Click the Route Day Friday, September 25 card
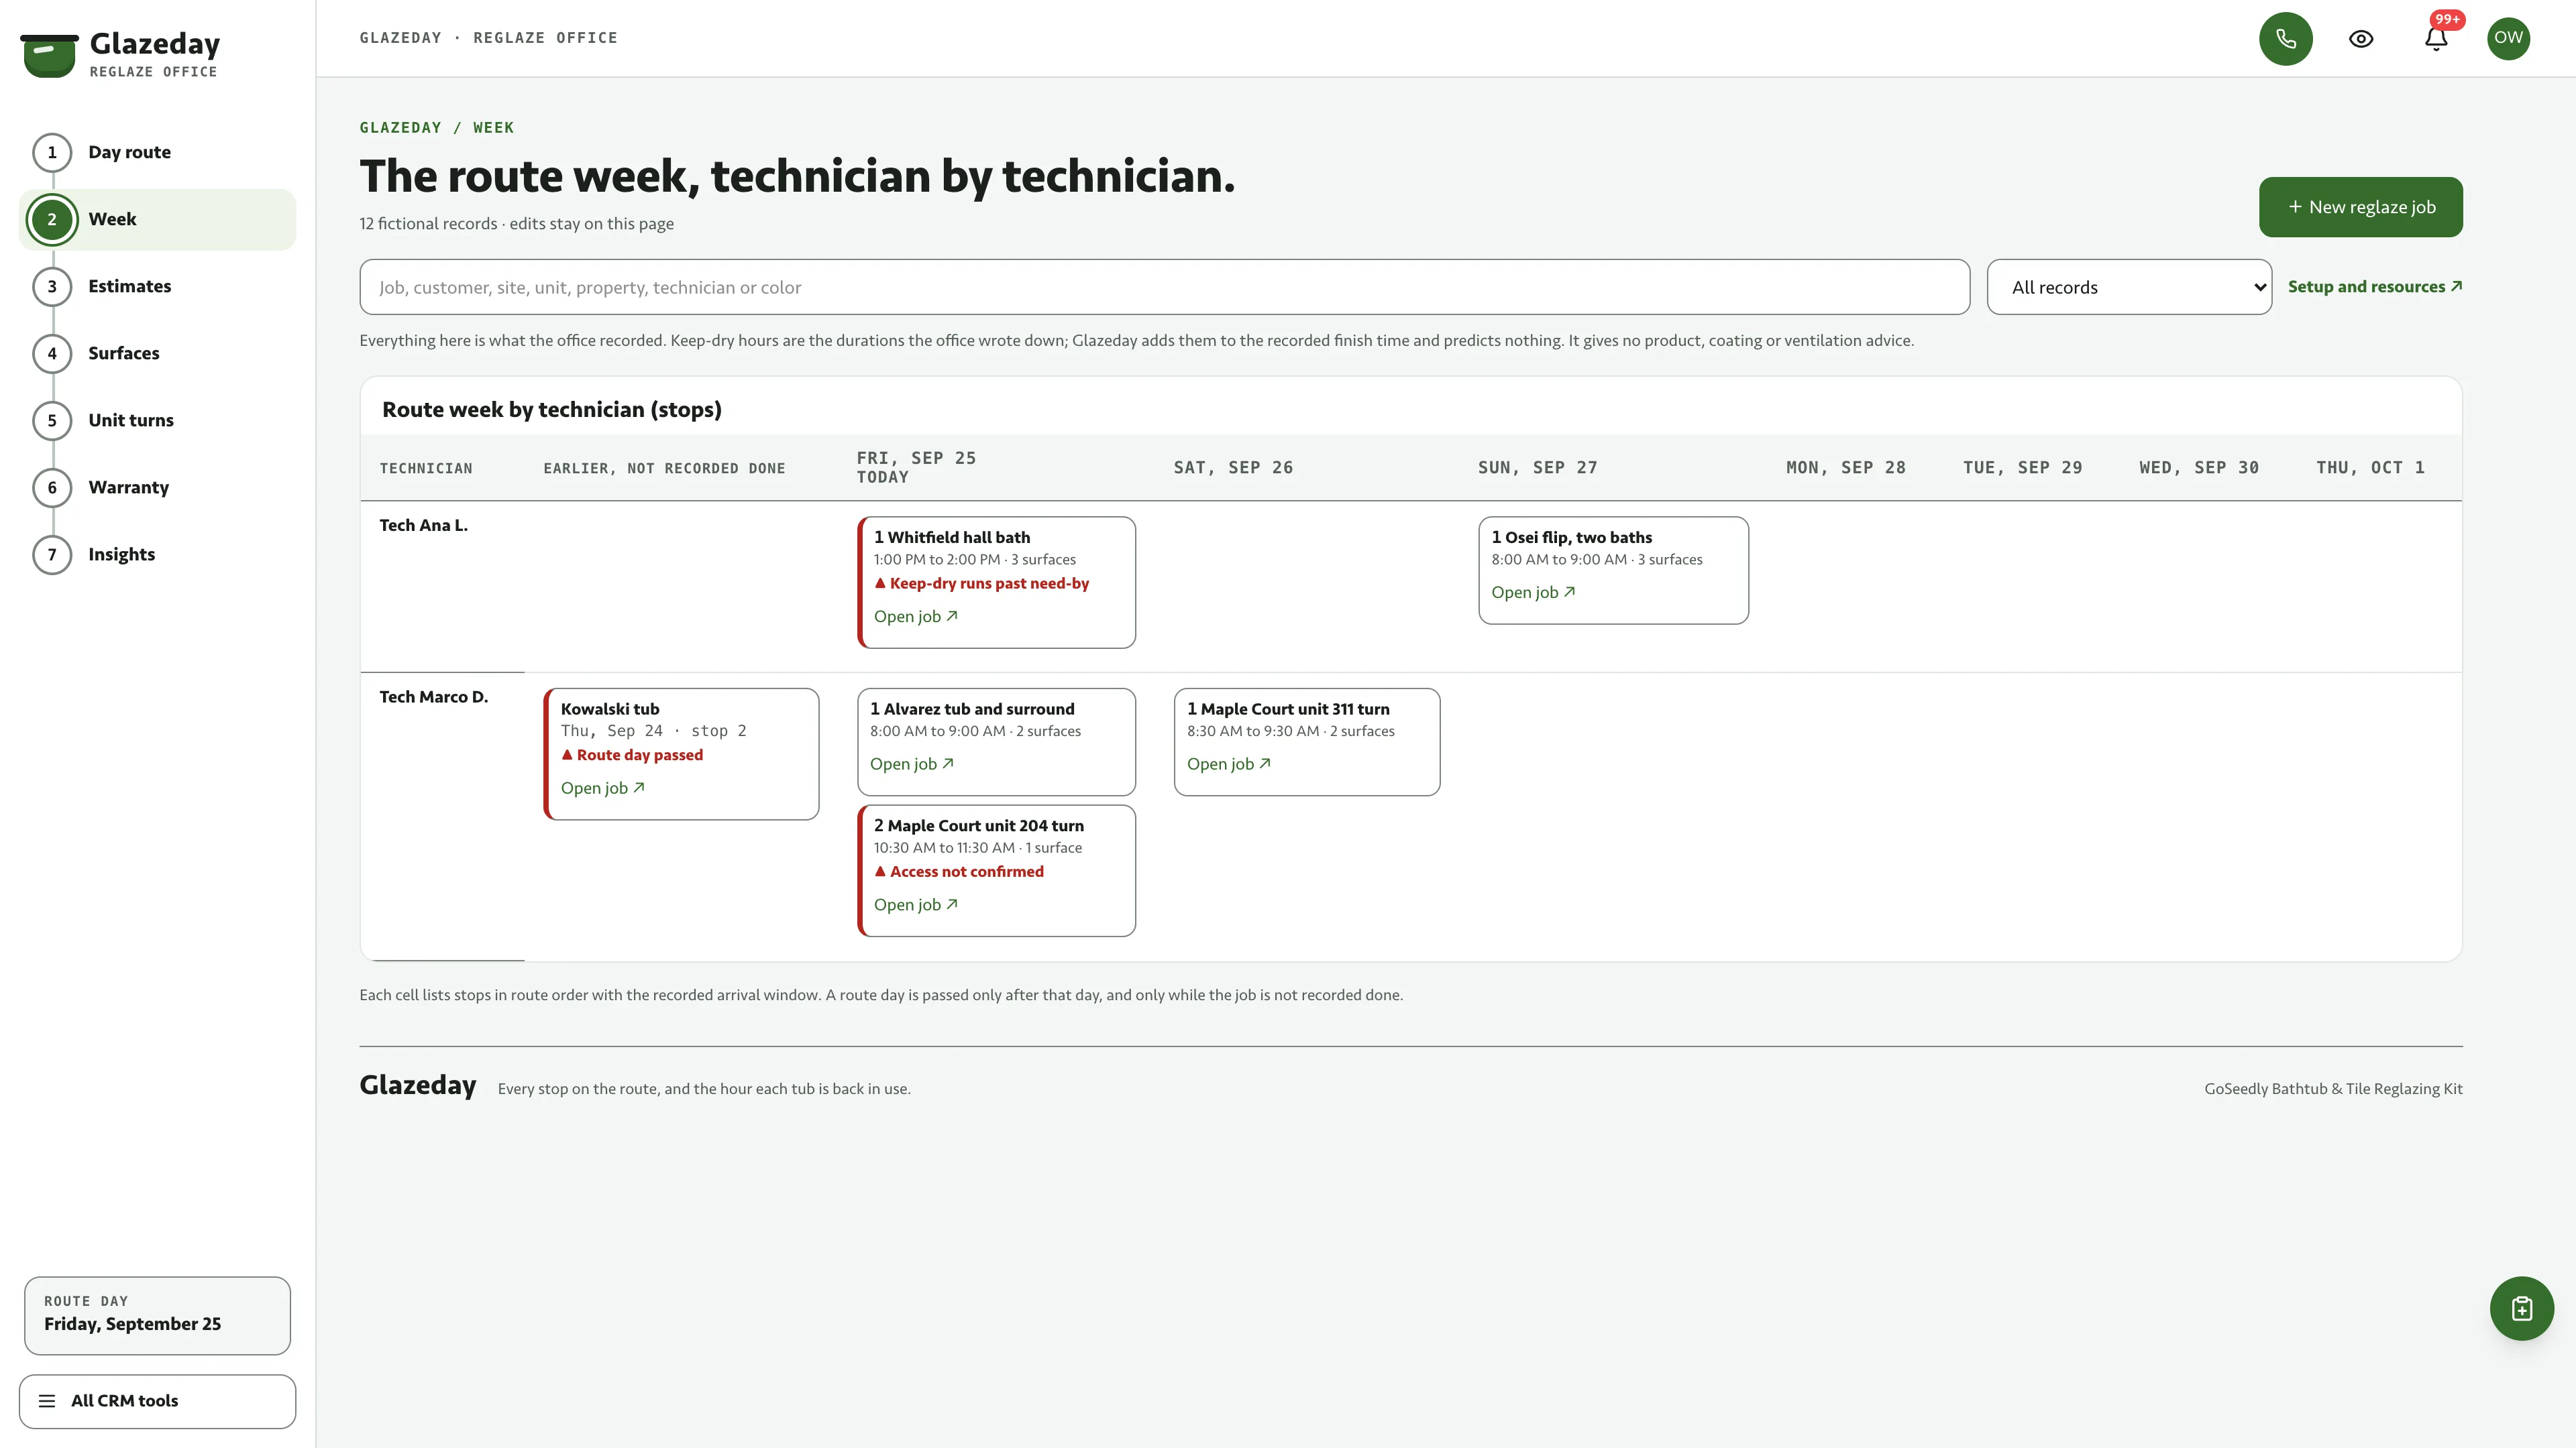2576x1448 pixels. 157,1315
